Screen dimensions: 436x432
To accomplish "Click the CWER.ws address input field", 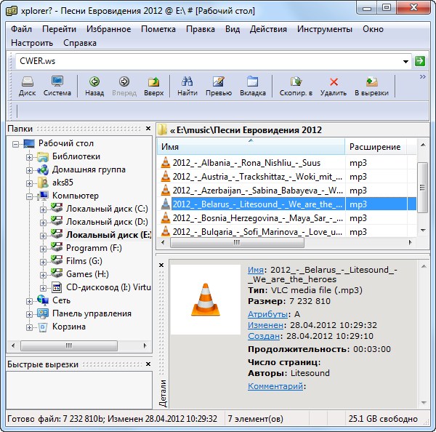I will pos(211,61).
